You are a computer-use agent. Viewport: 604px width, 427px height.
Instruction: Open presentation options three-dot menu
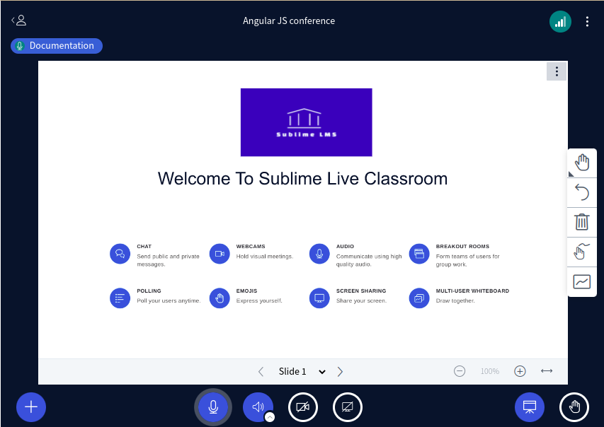point(557,71)
